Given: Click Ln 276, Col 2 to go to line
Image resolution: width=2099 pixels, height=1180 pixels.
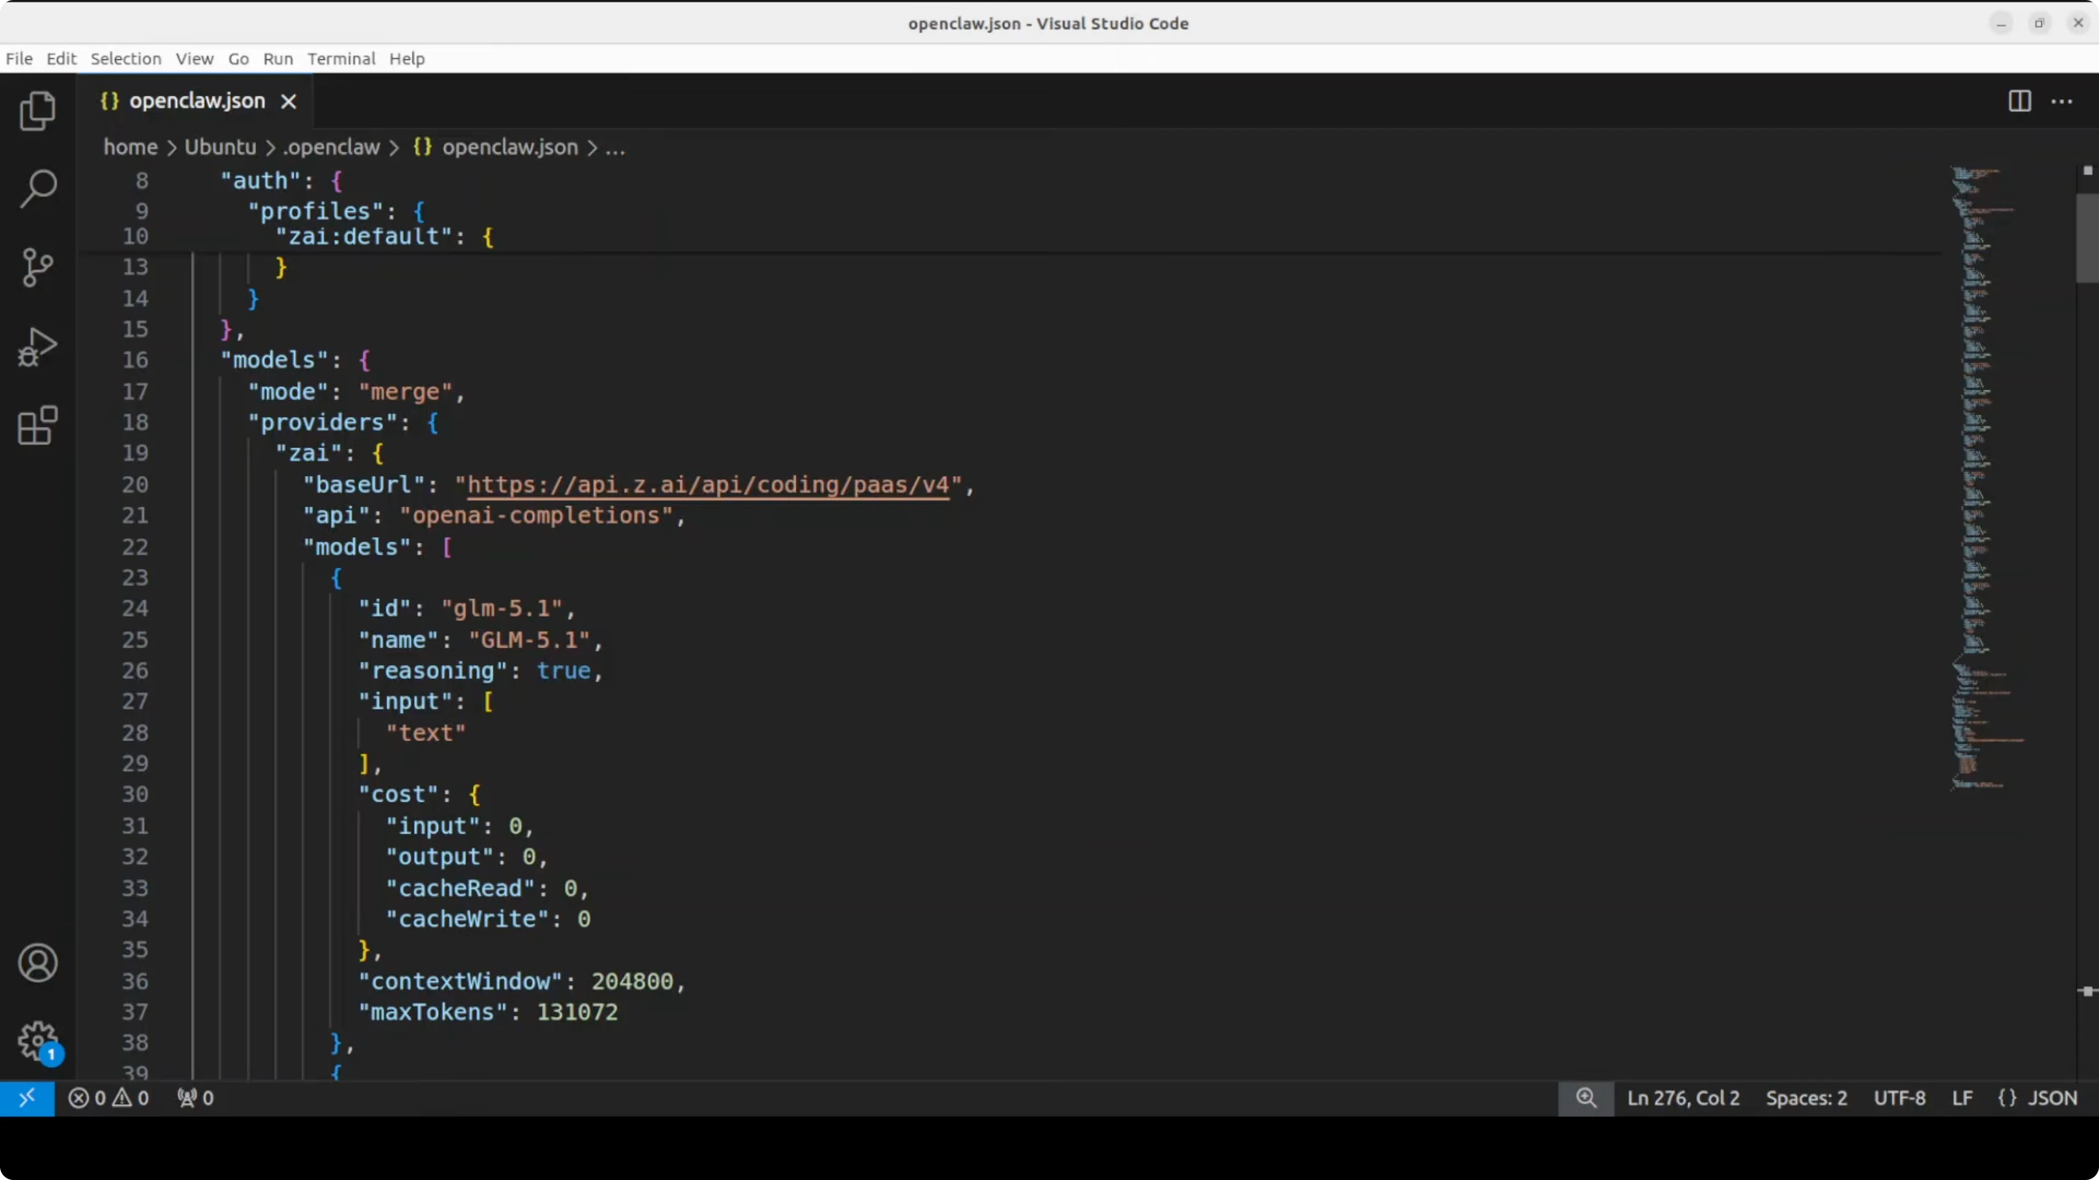Looking at the screenshot, I should 1682,1098.
